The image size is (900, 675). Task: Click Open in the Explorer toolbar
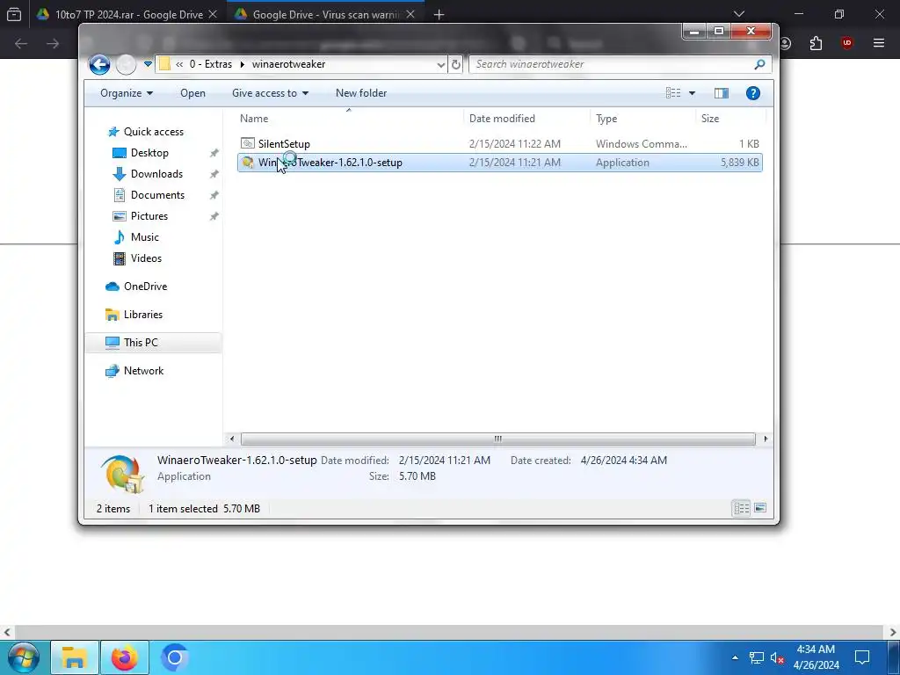coord(192,93)
